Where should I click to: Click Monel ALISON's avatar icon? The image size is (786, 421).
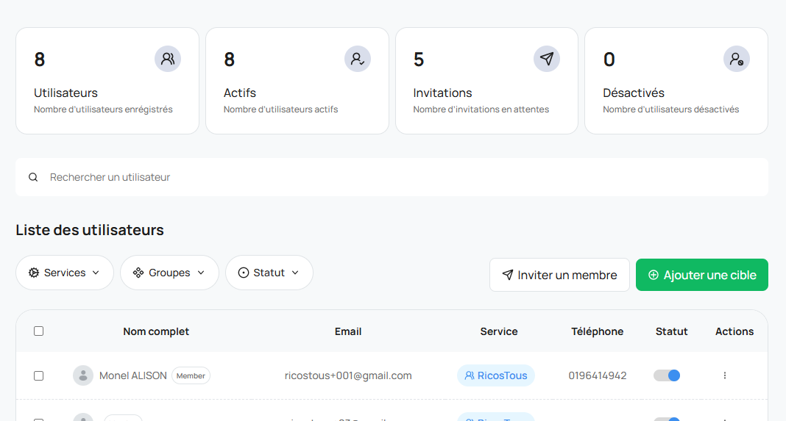[83, 375]
